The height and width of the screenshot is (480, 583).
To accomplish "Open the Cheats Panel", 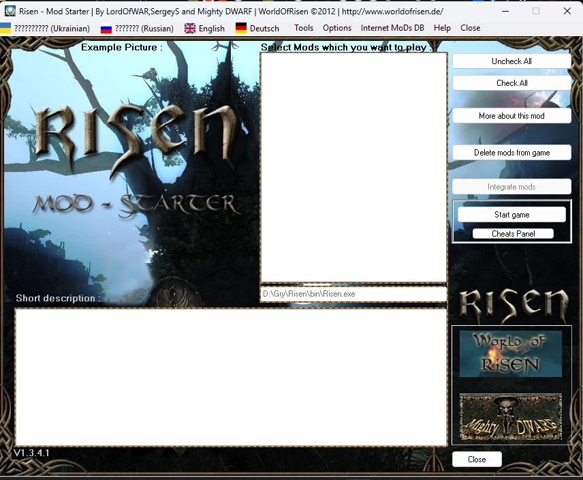I will (513, 234).
